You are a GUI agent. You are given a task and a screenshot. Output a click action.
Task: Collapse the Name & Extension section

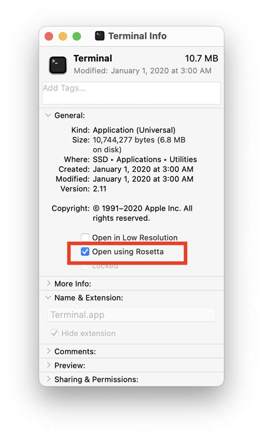pyautogui.click(x=48, y=297)
